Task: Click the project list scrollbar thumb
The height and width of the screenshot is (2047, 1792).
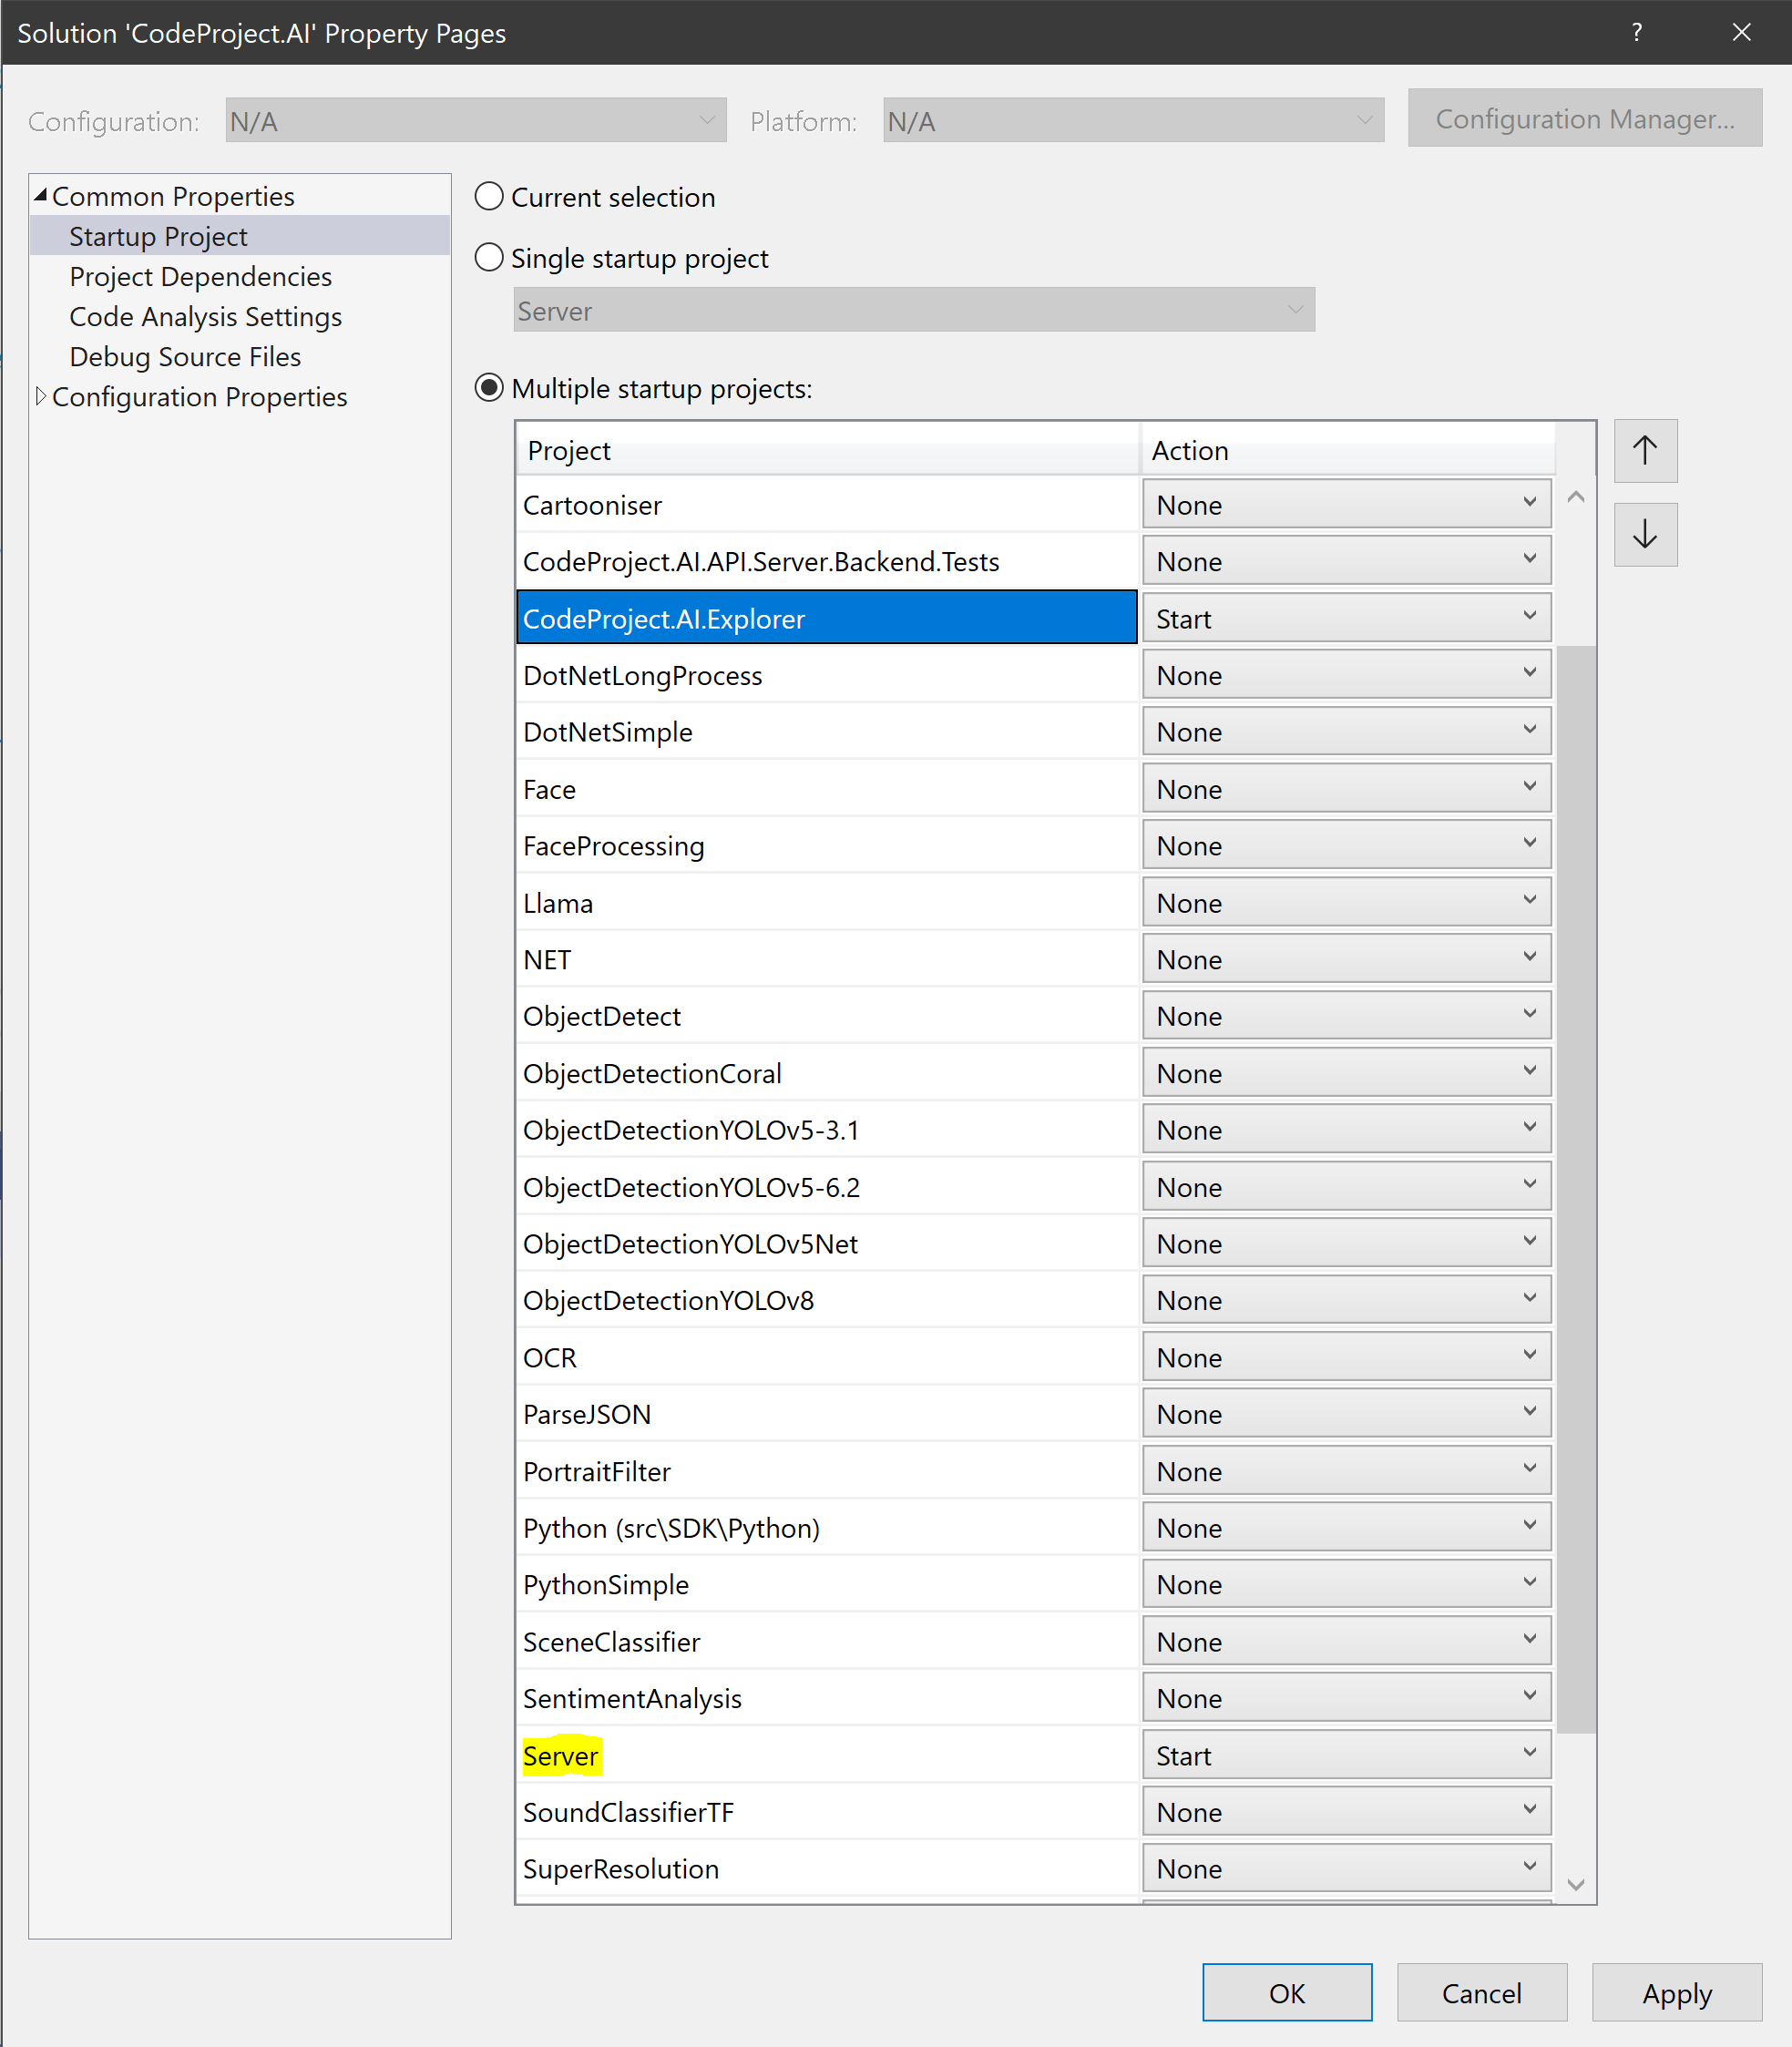Action: pyautogui.click(x=1576, y=1189)
